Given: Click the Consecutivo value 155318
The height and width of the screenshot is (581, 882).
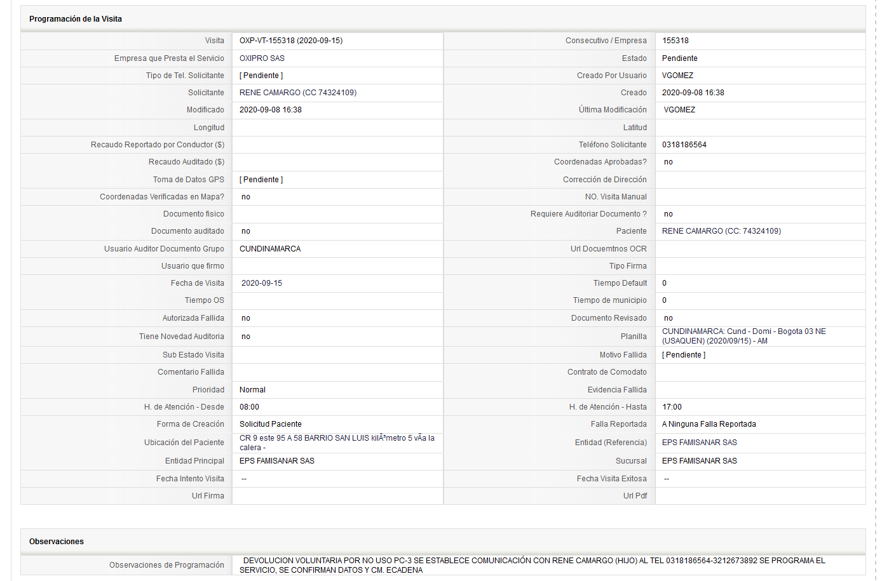Looking at the screenshot, I should point(675,41).
